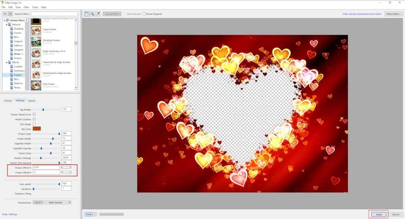The height and width of the screenshot is (219, 405).
Task: Select the Zoom magnifier tool
Action: (92, 14)
